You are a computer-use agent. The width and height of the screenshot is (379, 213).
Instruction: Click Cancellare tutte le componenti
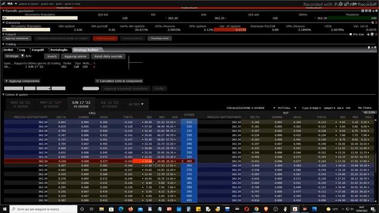tap(119, 81)
